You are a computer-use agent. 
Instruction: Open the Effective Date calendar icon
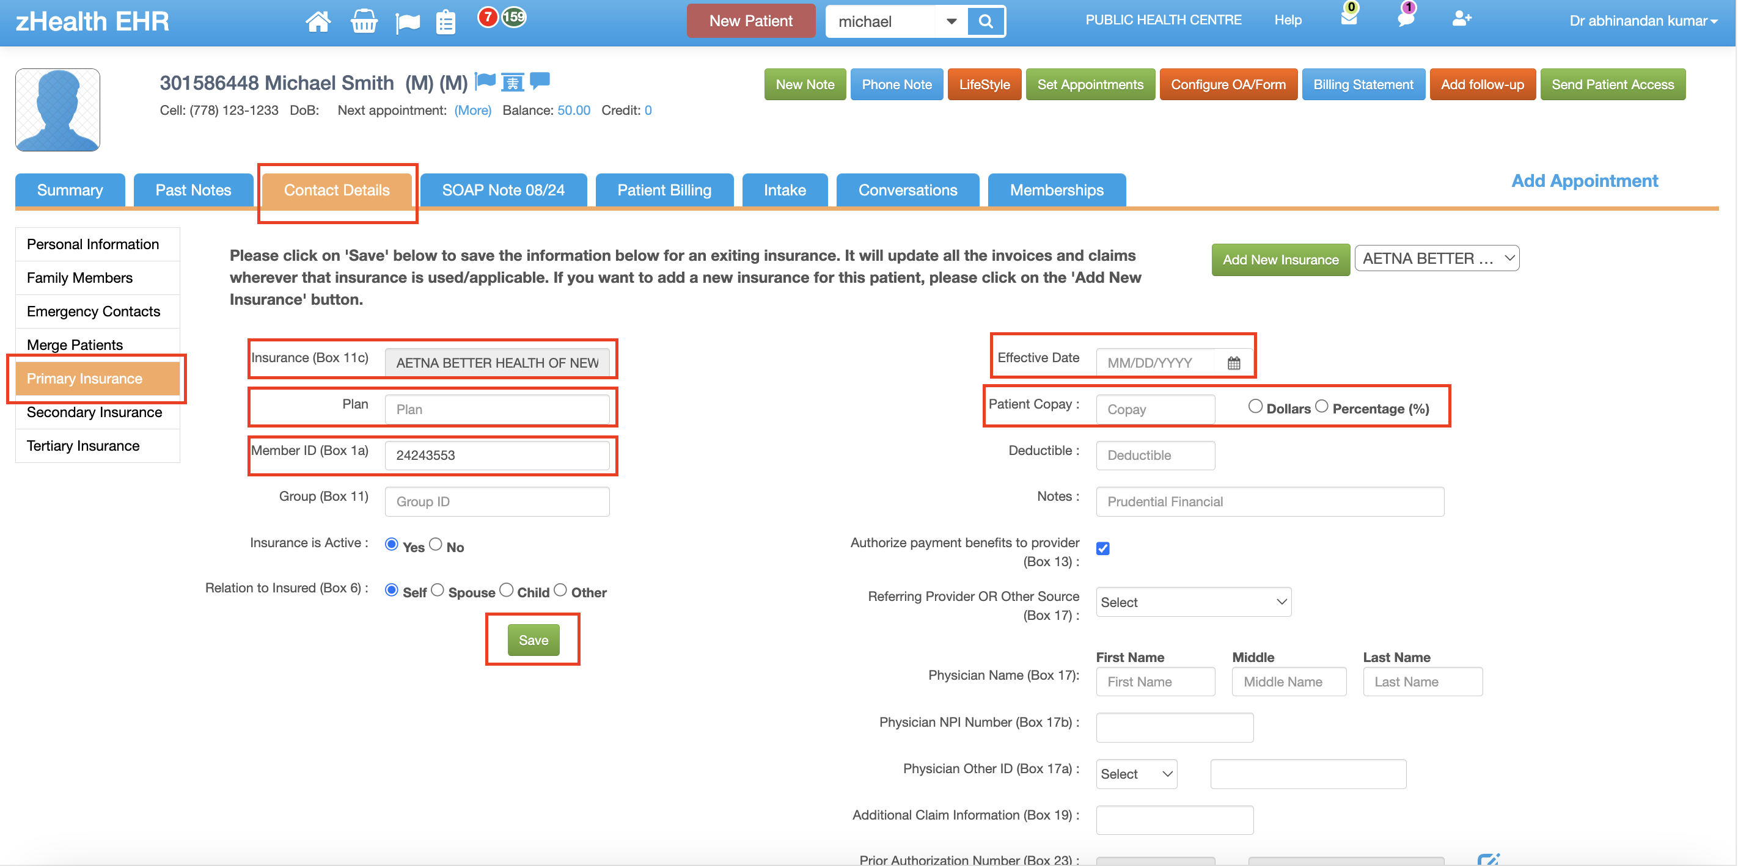pos(1233,363)
